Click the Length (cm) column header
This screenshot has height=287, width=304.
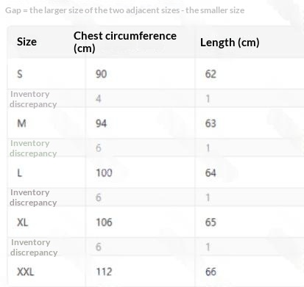[230, 43]
